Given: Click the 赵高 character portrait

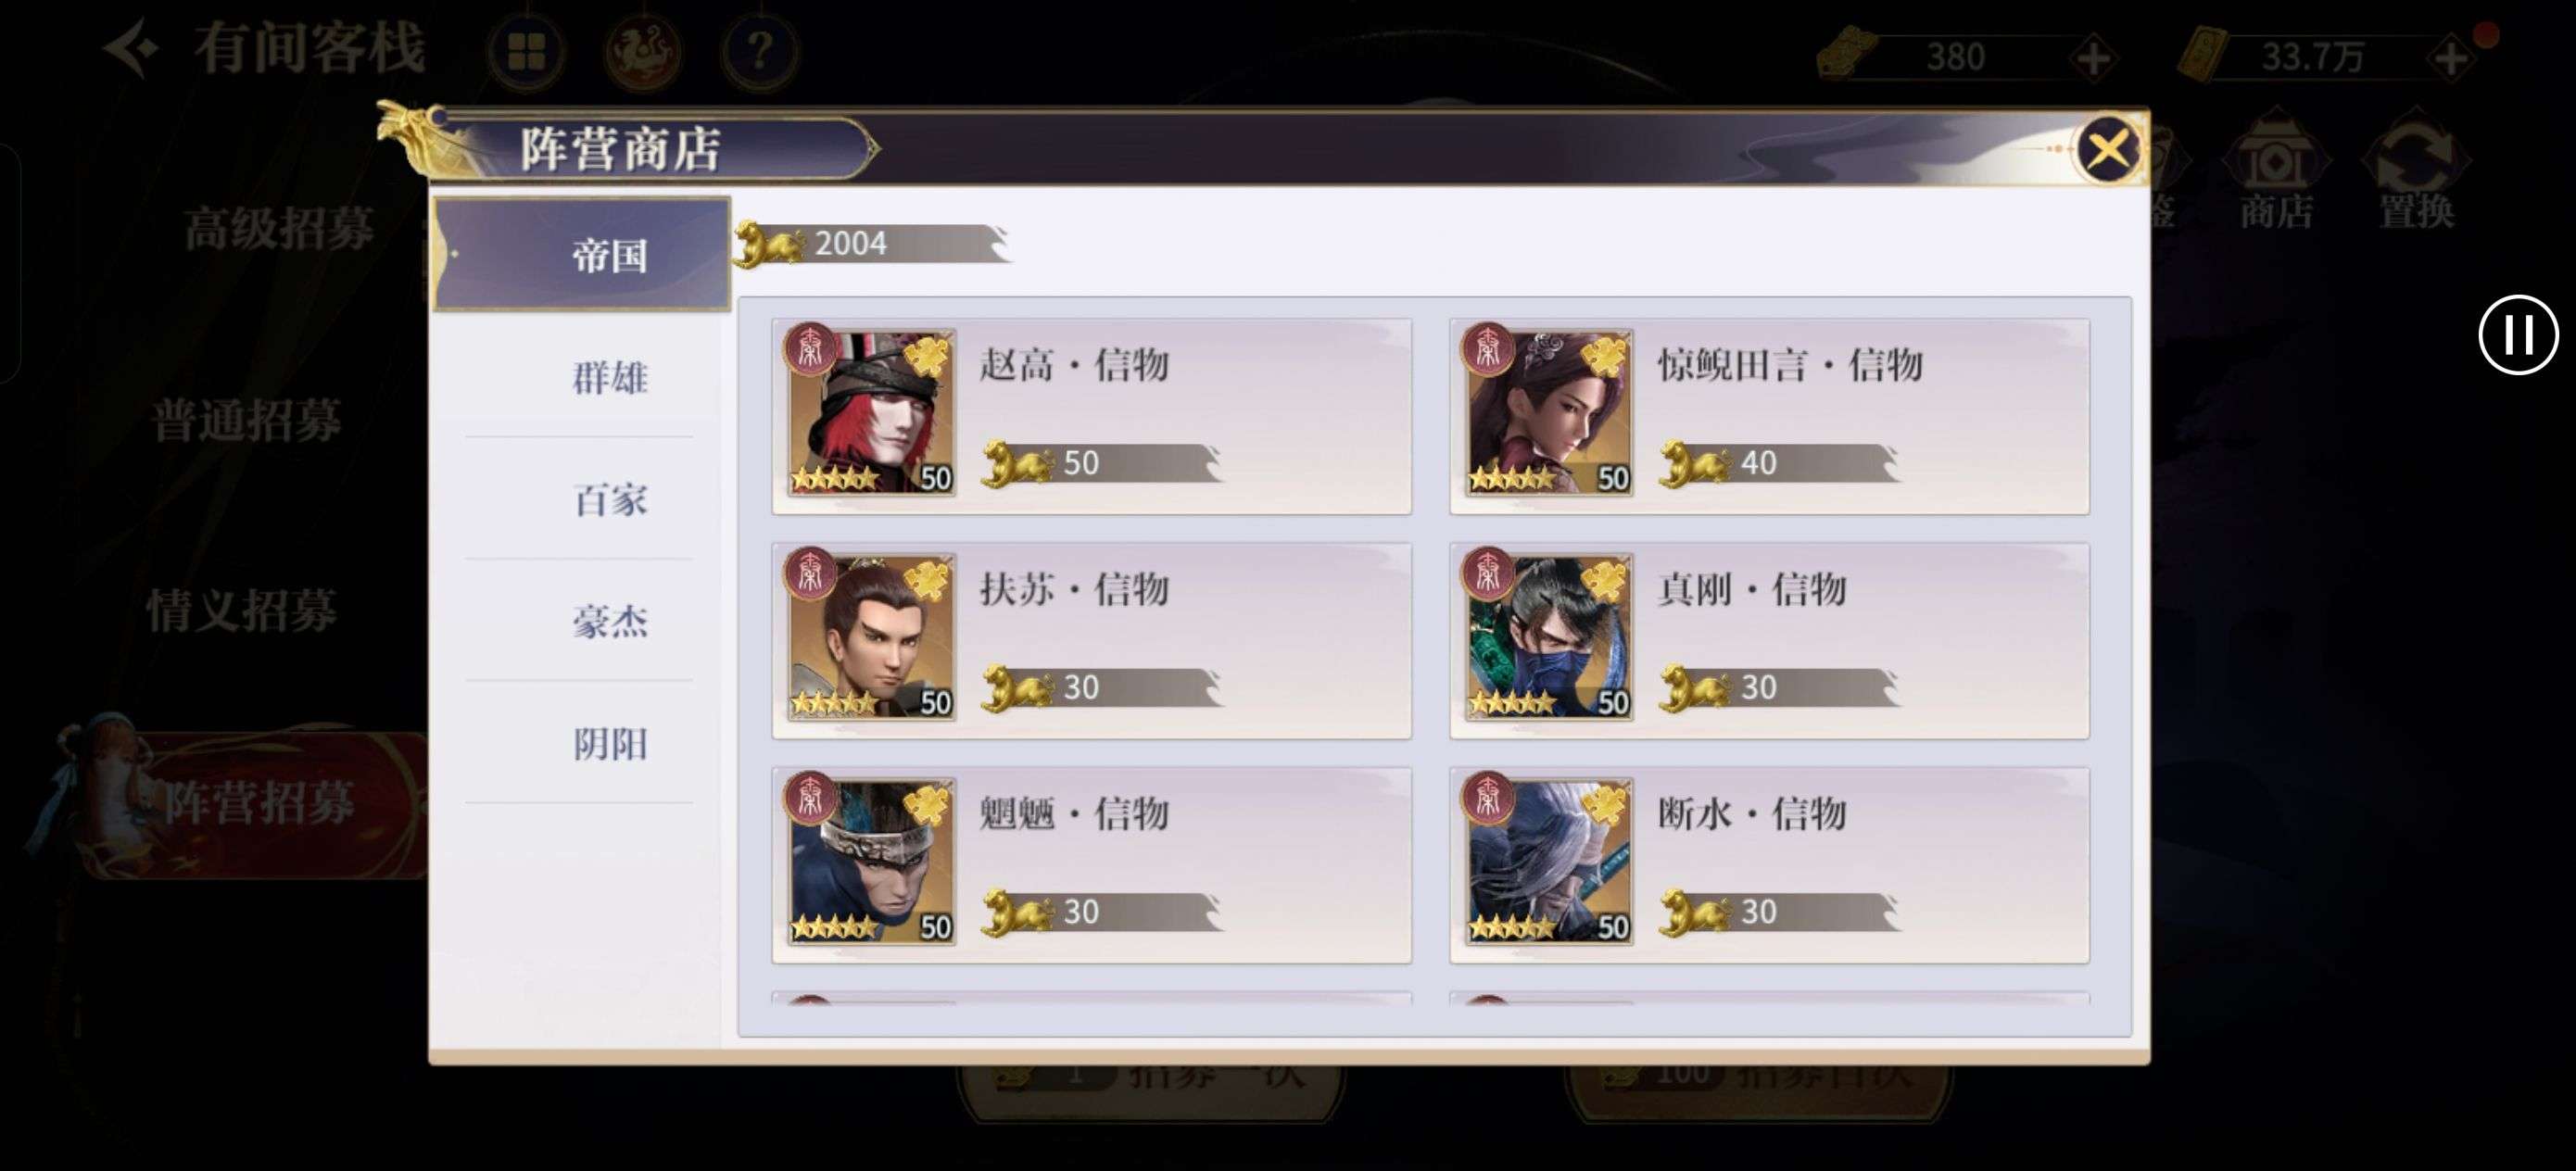Looking at the screenshot, I should pyautogui.click(x=871, y=412).
